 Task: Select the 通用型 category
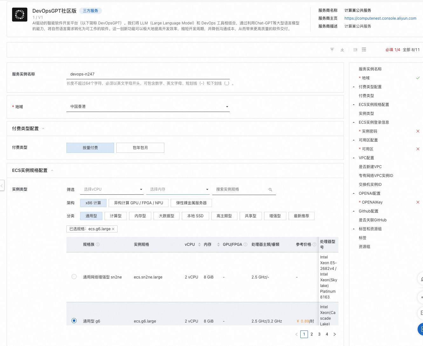(x=91, y=216)
